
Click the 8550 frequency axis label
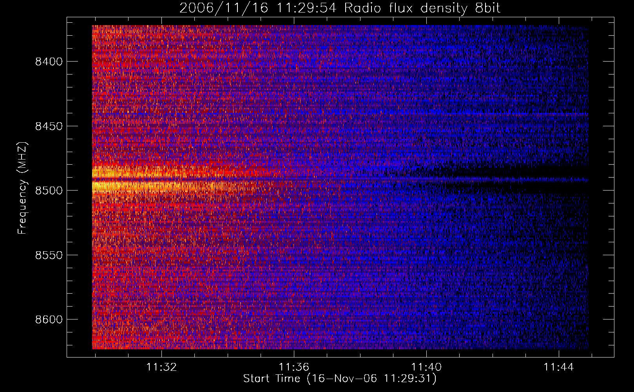(49, 255)
